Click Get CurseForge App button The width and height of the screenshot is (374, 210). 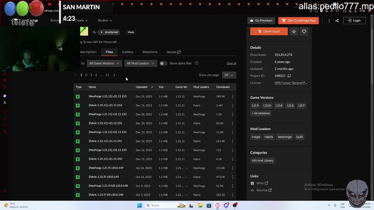(x=298, y=20)
